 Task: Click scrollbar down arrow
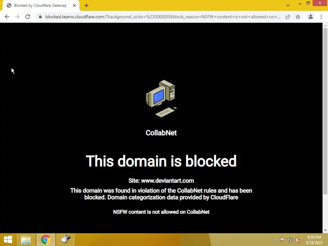pyautogui.click(x=325, y=231)
